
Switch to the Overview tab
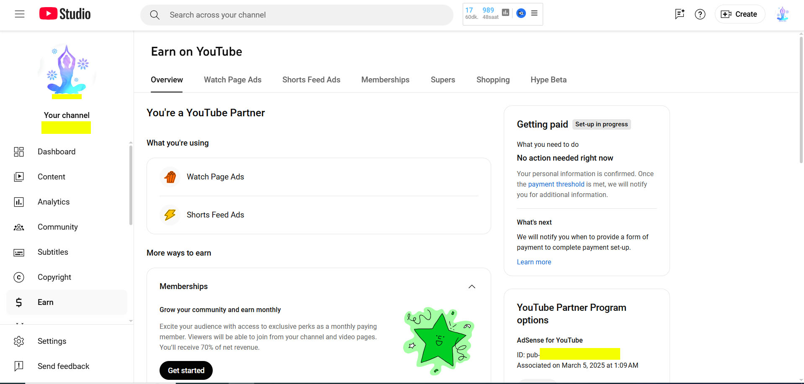point(167,80)
